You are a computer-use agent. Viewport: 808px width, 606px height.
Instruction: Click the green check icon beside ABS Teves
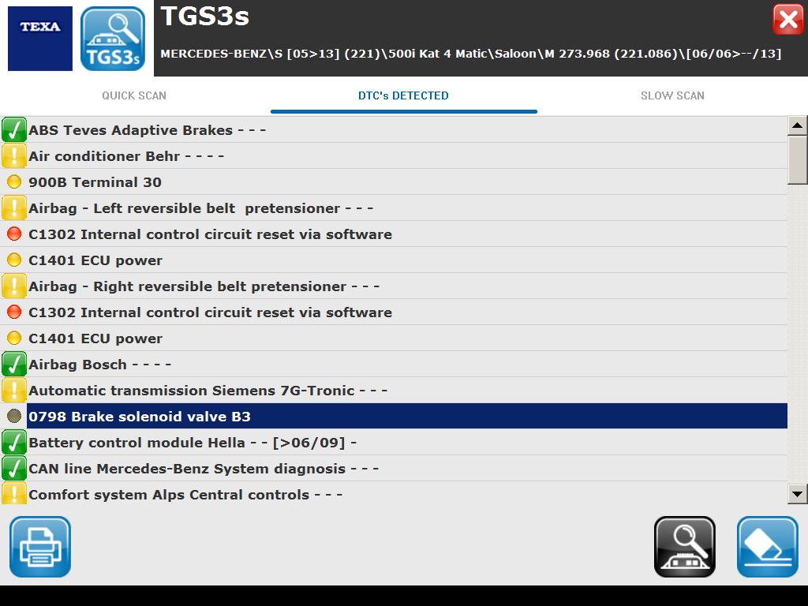(x=14, y=130)
